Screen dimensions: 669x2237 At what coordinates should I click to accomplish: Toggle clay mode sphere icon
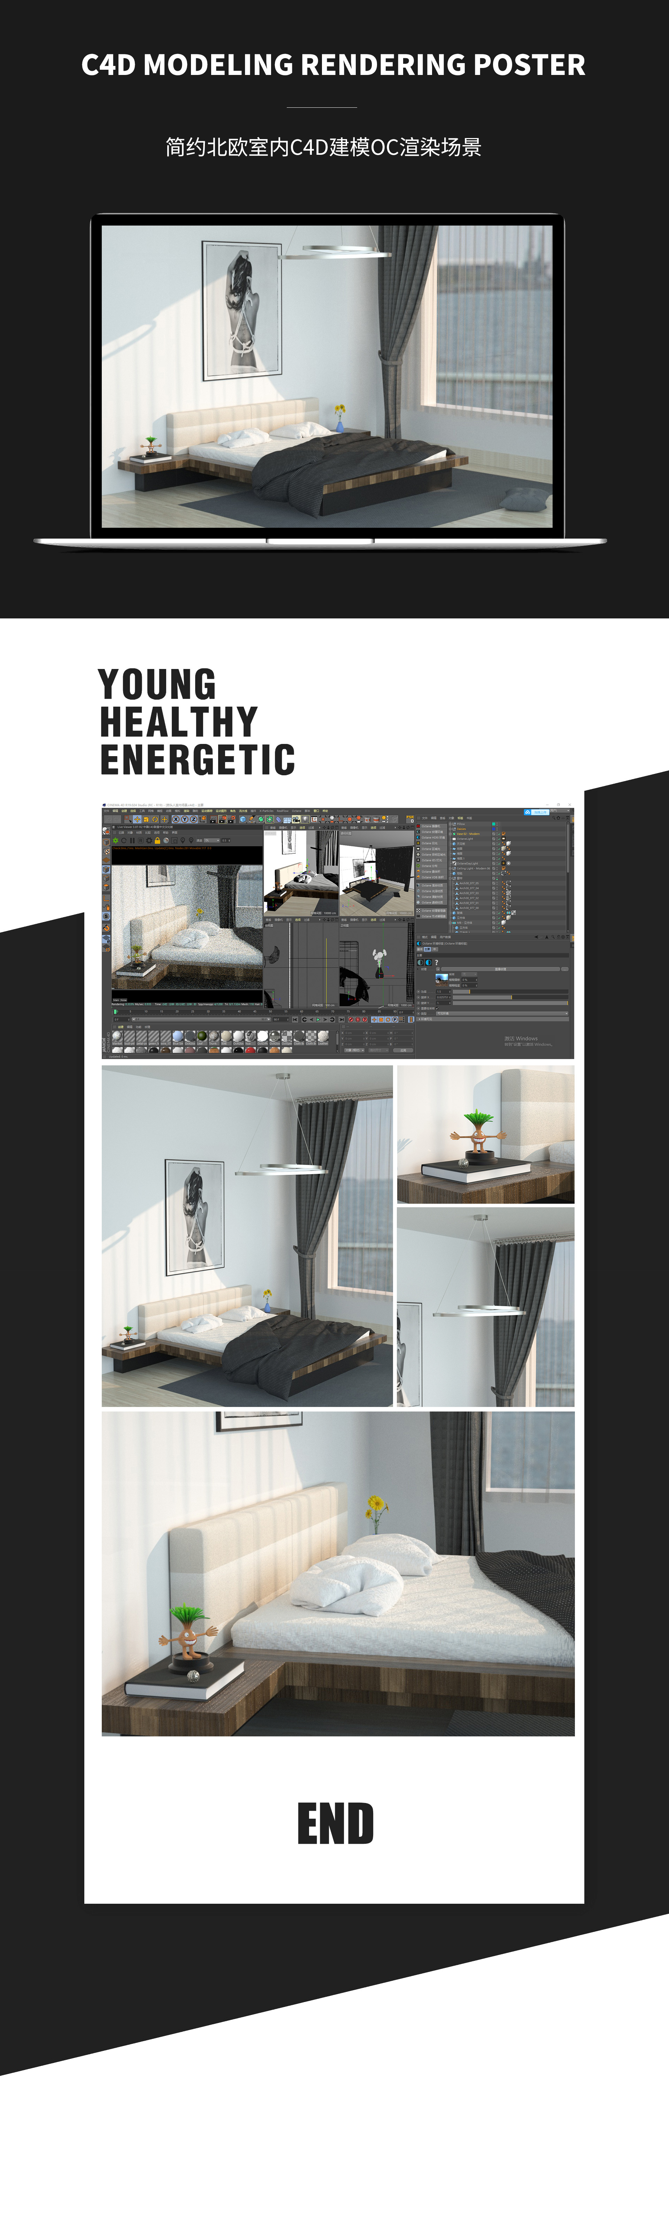click(x=166, y=840)
